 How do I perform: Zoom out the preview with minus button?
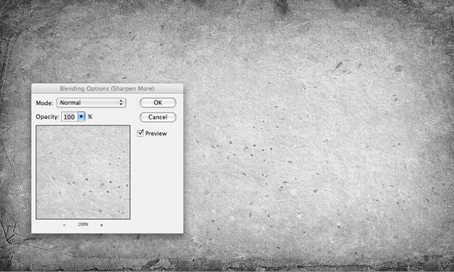(64, 225)
